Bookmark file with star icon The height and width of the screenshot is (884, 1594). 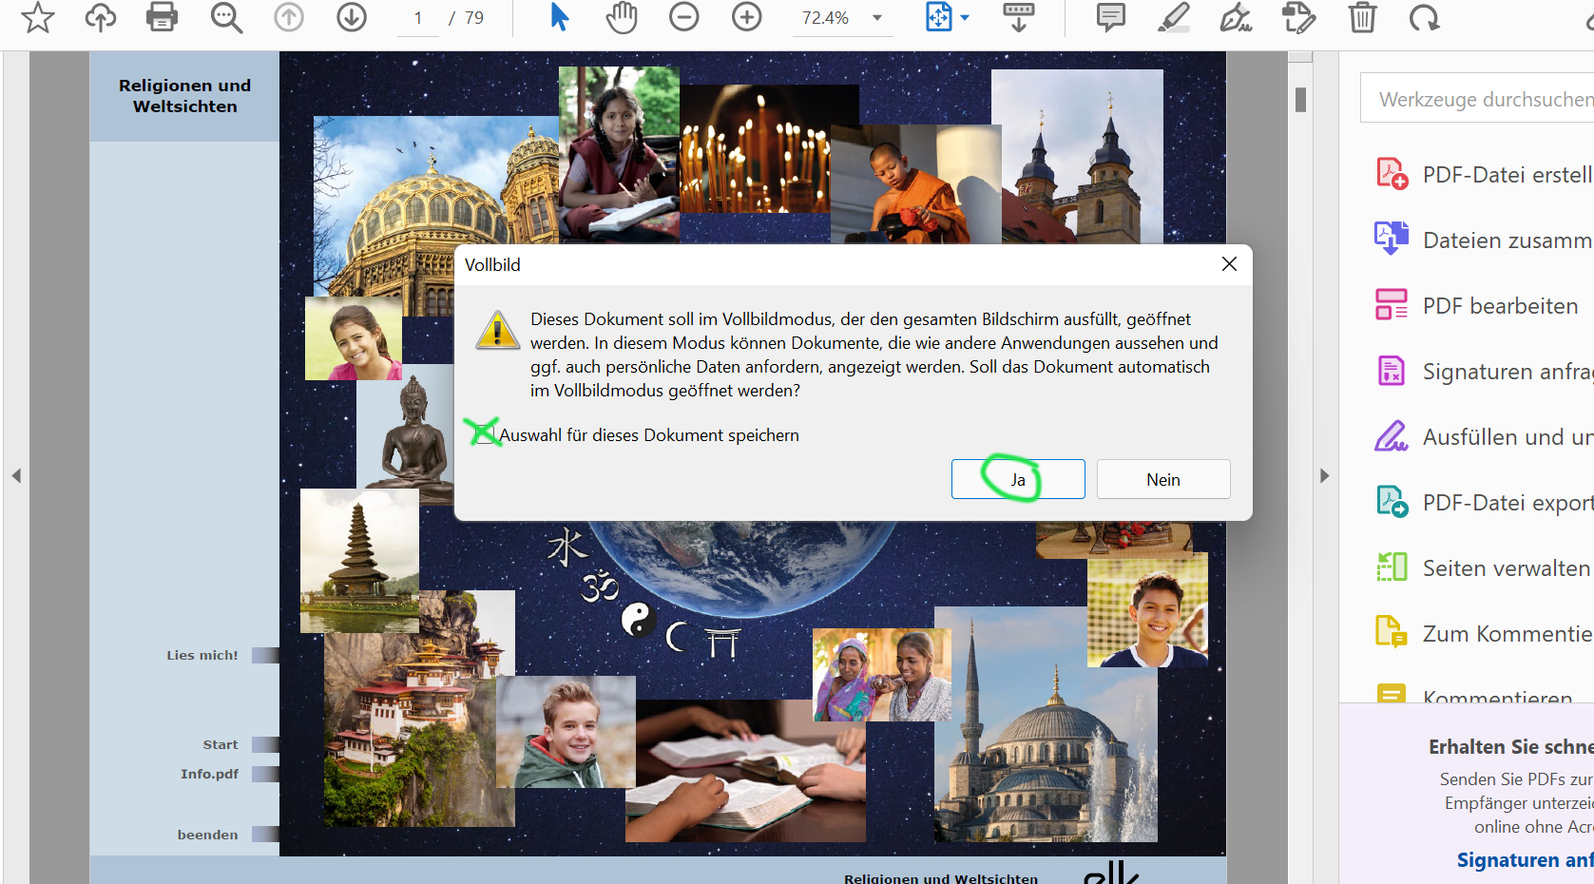pos(38,17)
